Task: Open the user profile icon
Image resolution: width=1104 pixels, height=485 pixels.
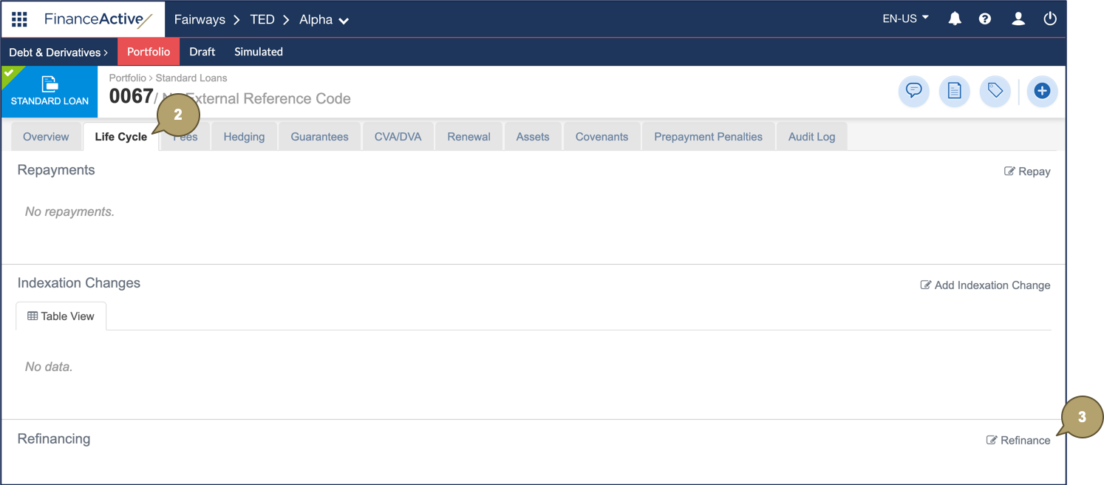Action: (x=1018, y=19)
